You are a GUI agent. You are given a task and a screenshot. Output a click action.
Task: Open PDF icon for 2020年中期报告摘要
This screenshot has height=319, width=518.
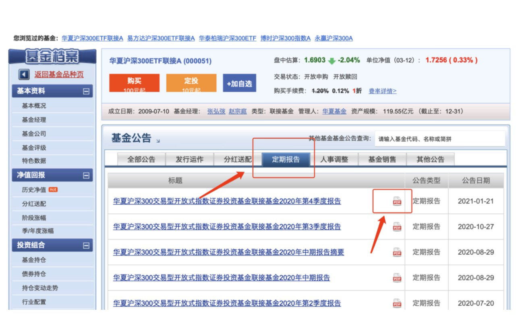(397, 252)
